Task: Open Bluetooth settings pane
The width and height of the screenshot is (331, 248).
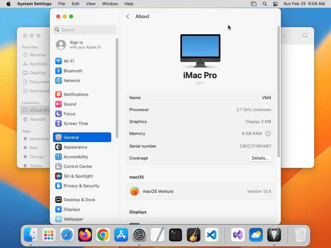Action: pyautogui.click(x=82, y=71)
